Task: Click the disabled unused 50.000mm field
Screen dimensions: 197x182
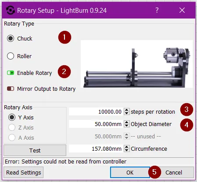Action: 96,137
